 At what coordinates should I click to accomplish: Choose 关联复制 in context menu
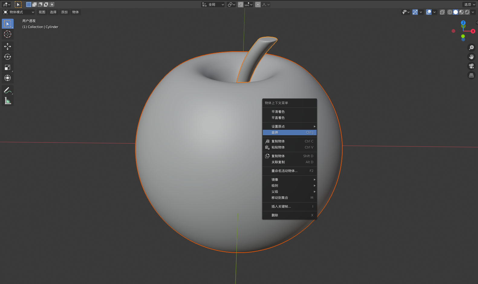[x=290, y=162]
